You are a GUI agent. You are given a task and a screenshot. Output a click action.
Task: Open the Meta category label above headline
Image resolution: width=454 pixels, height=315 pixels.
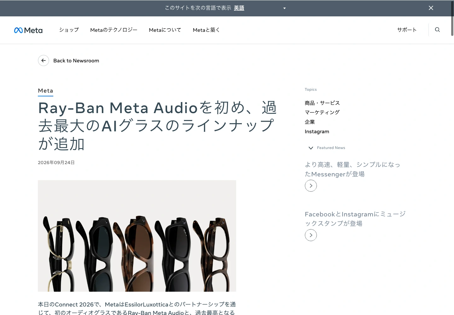click(45, 91)
